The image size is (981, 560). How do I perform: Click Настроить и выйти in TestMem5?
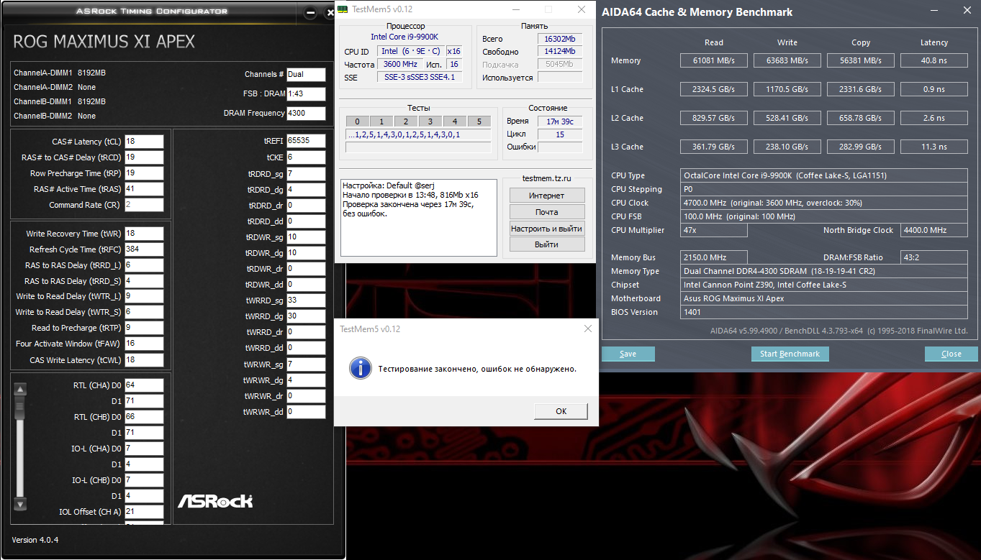pyautogui.click(x=547, y=229)
